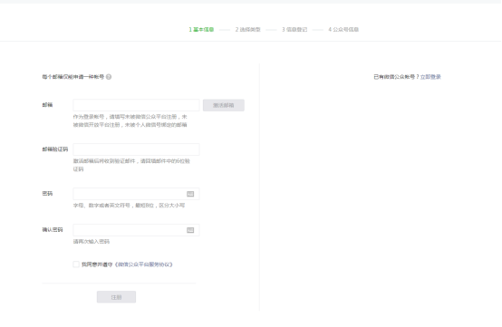Click the keyboard icon in 密码 field
502x327 pixels.
[190, 194]
